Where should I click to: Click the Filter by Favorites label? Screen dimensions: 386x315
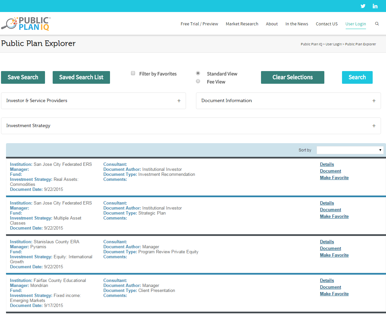[158, 74]
